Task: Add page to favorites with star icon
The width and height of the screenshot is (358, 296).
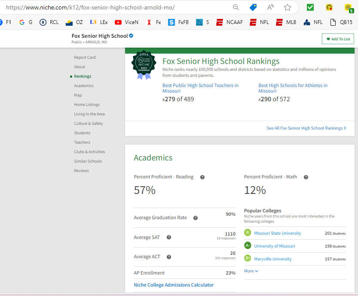Action: [x=288, y=7]
